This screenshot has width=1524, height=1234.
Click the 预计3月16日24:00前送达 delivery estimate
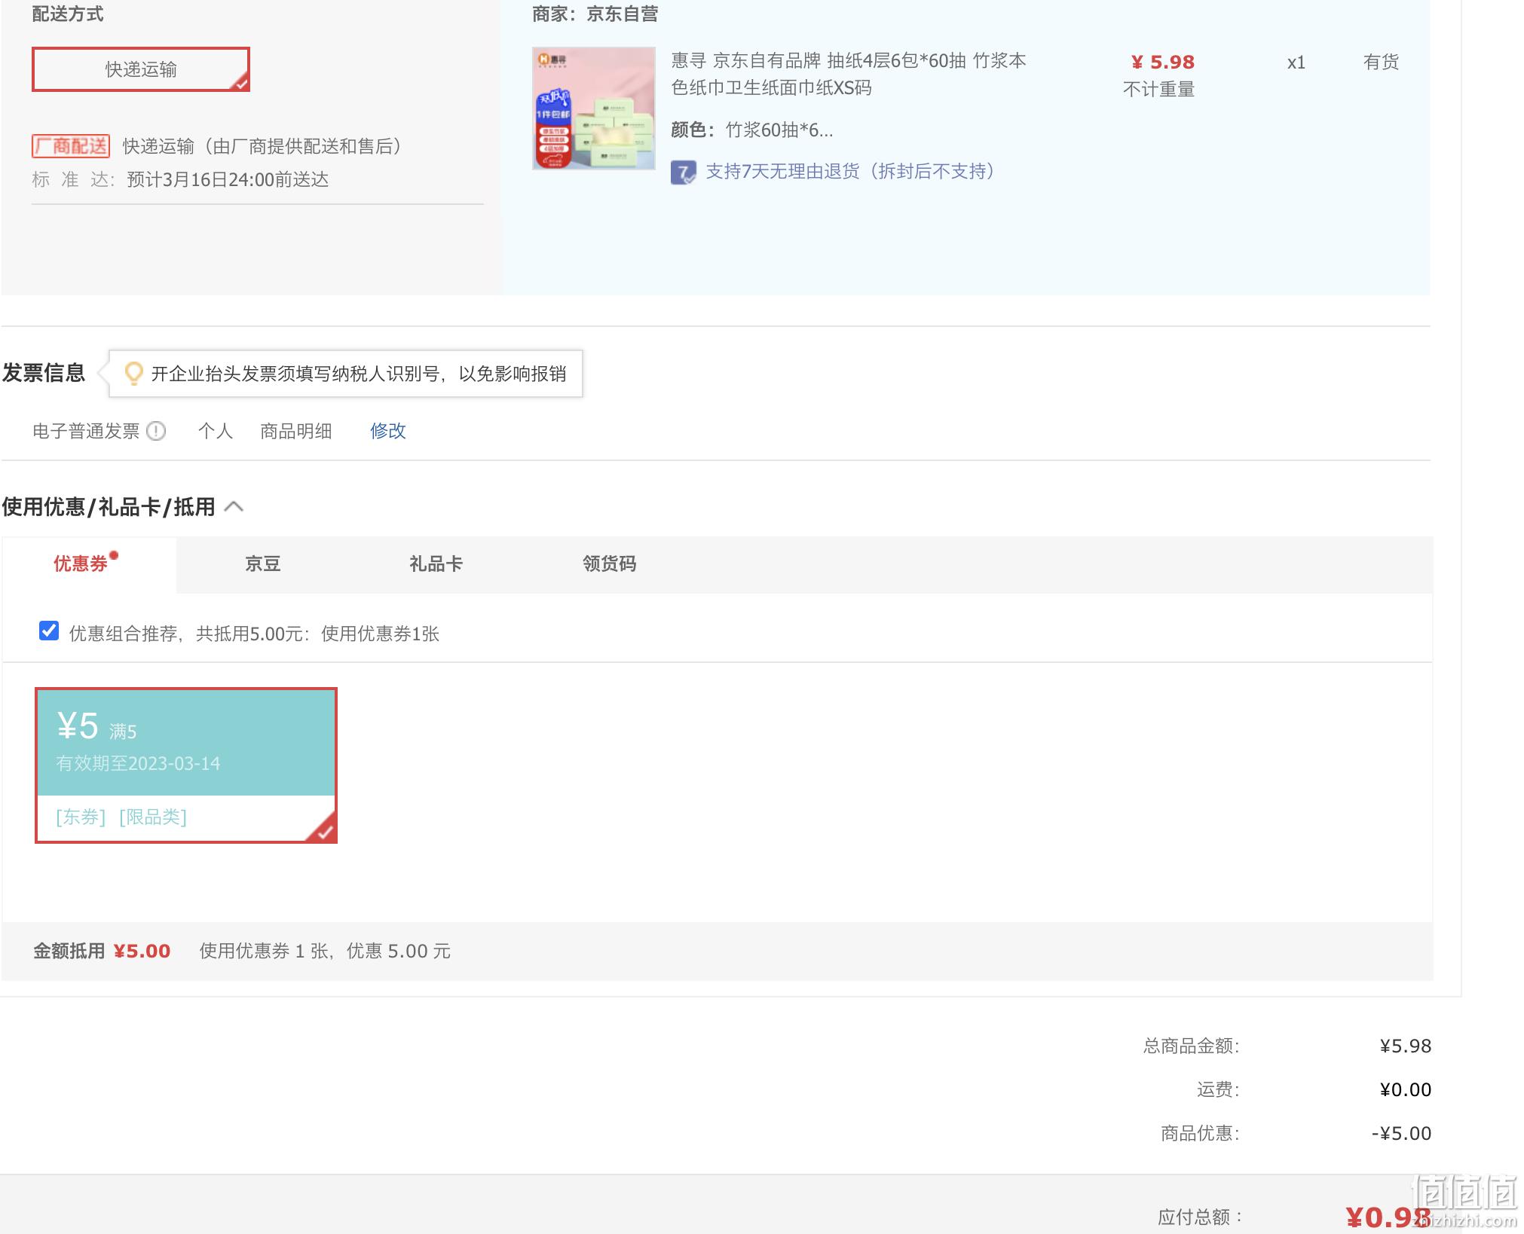click(228, 180)
